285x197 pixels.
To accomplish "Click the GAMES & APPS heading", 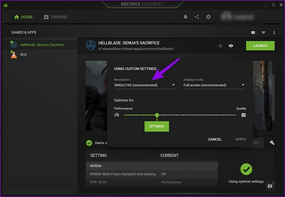I will (24, 33).
